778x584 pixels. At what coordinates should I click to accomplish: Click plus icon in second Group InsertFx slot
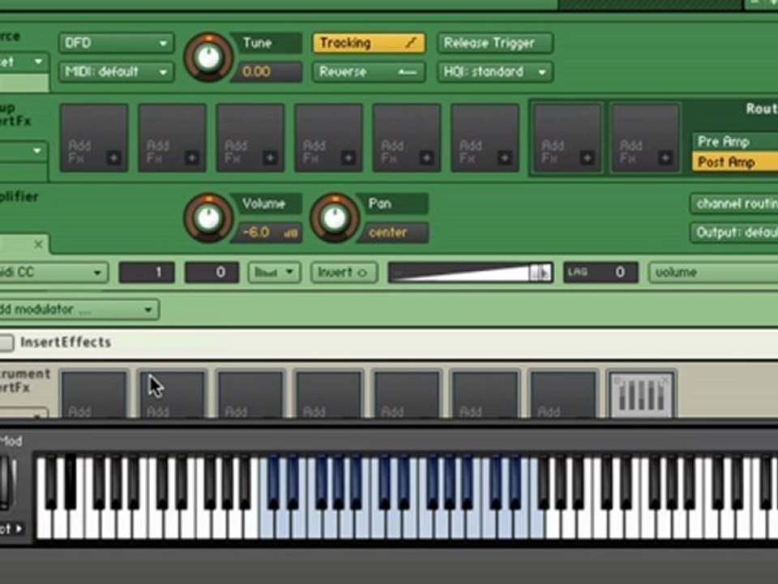191,158
